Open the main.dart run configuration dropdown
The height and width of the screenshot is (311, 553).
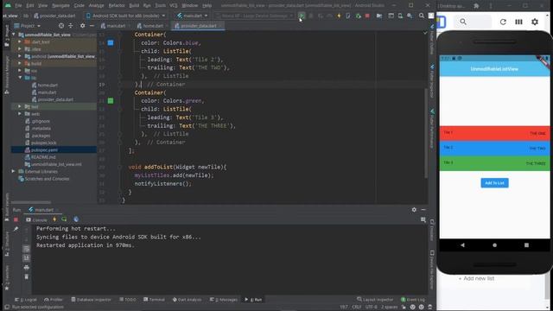click(192, 16)
